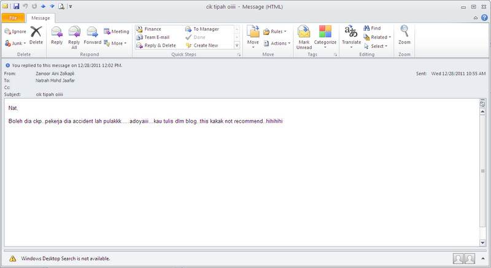Go to Next Item arrow
The image size is (491, 268).
pos(52,6)
